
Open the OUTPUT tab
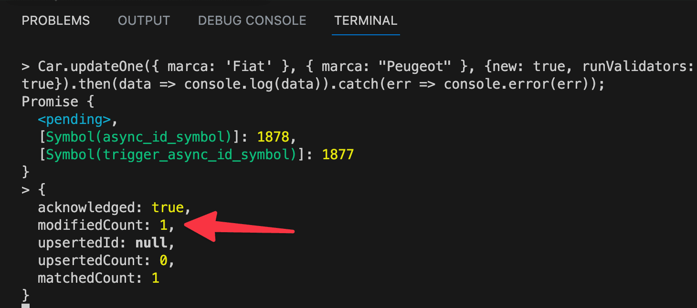pos(144,21)
